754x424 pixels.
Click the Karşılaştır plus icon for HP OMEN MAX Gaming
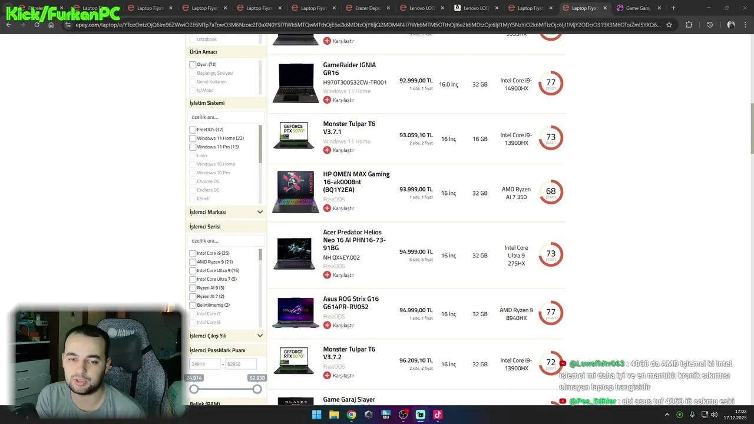click(x=327, y=208)
